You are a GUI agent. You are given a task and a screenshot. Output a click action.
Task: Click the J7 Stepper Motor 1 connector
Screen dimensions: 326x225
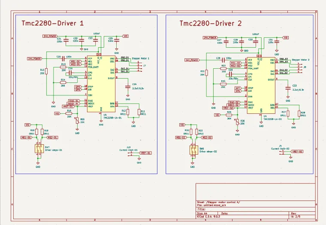click(138, 66)
